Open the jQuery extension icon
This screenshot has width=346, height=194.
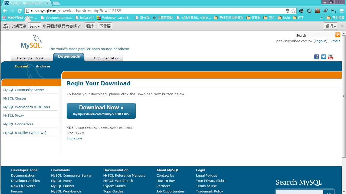click(x=309, y=11)
